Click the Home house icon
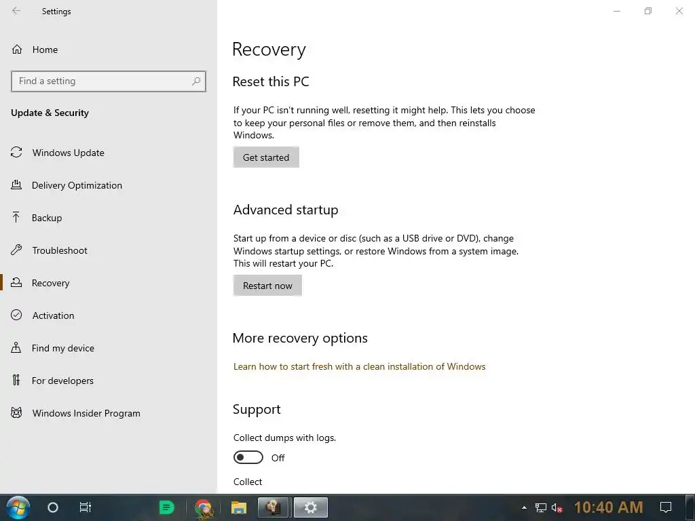 pyautogui.click(x=17, y=49)
